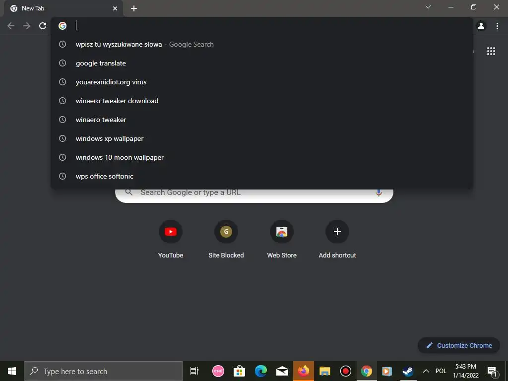The height and width of the screenshot is (381, 508).
Task: Open the osu! app in the taskbar
Action: point(218,371)
